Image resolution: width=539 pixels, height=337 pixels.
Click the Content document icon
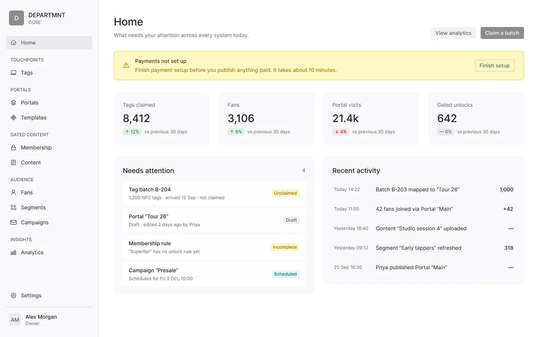tap(13, 163)
